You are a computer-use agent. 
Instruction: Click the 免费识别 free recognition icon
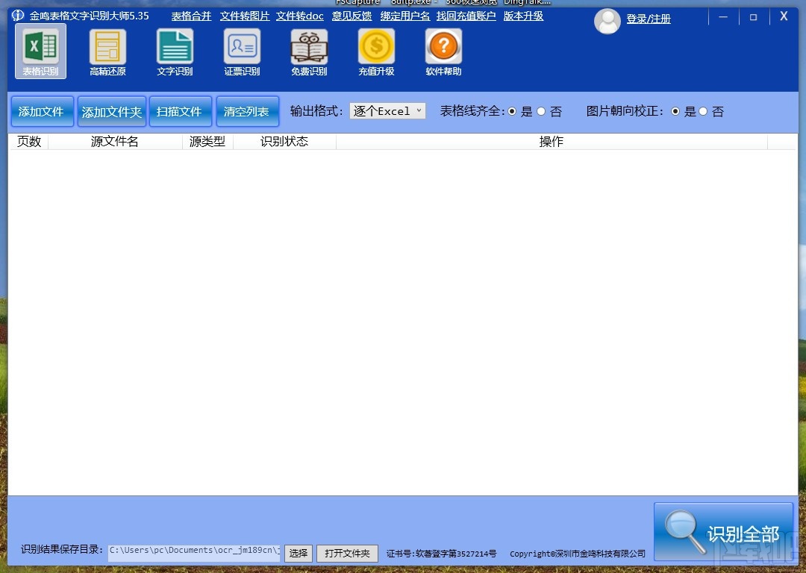[309, 50]
